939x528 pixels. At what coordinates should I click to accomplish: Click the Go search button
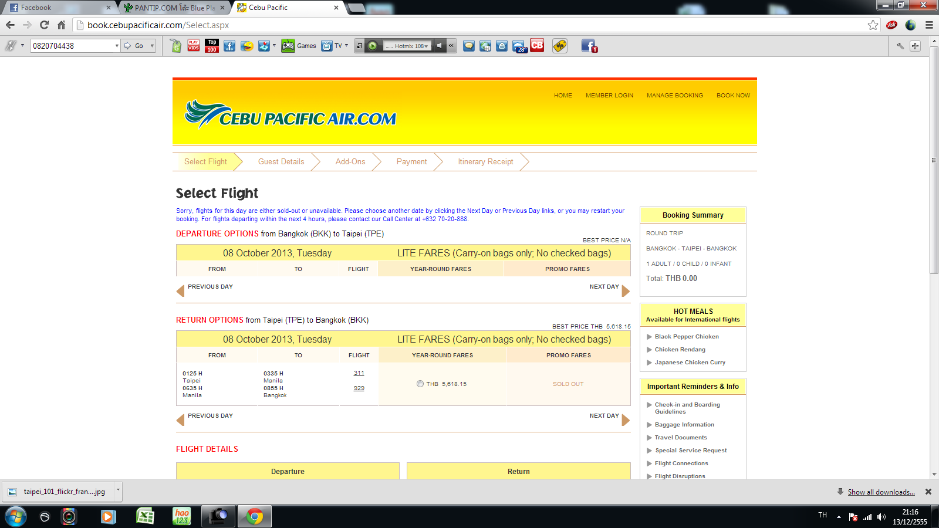point(134,46)
